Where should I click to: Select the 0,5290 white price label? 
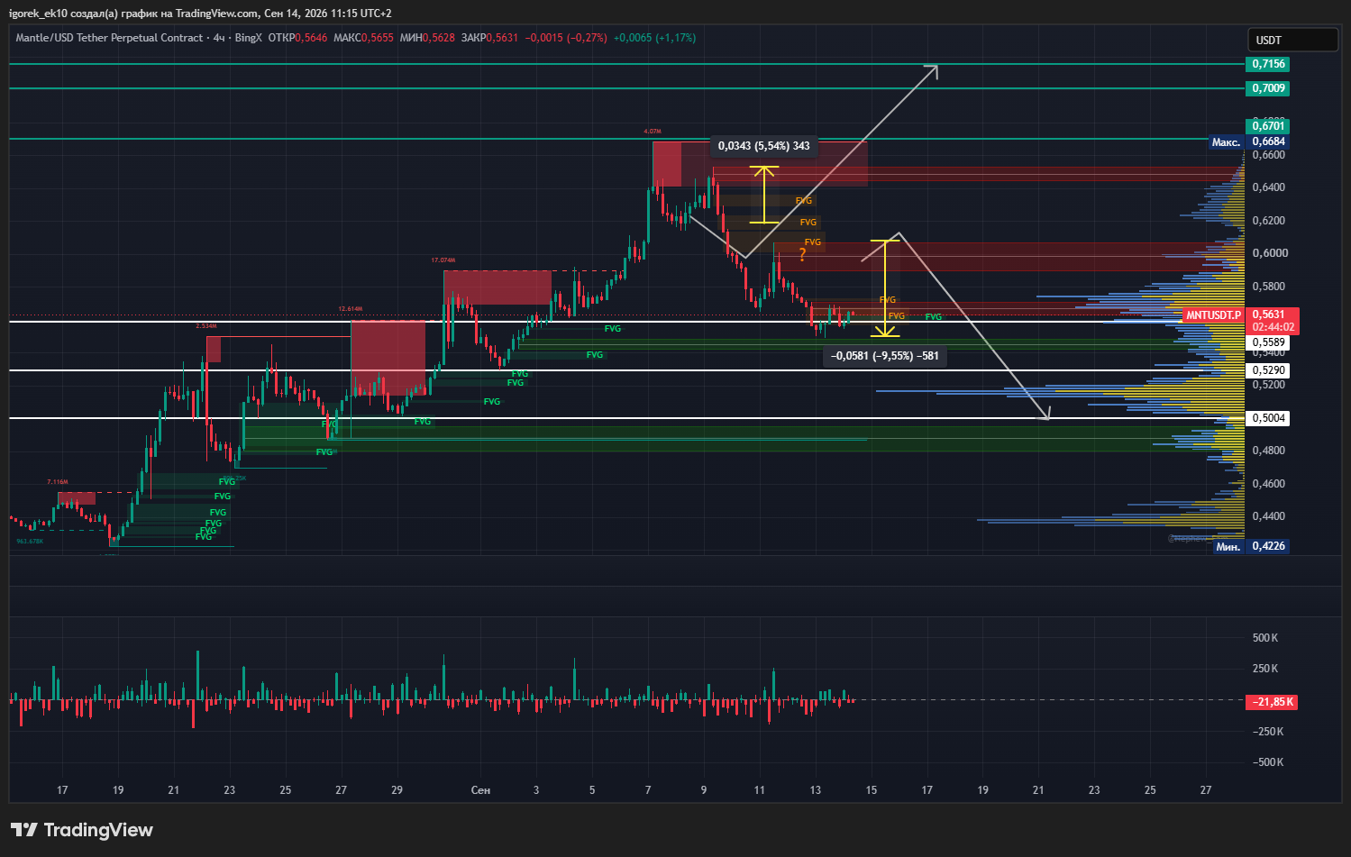[x=1268, y=370]
